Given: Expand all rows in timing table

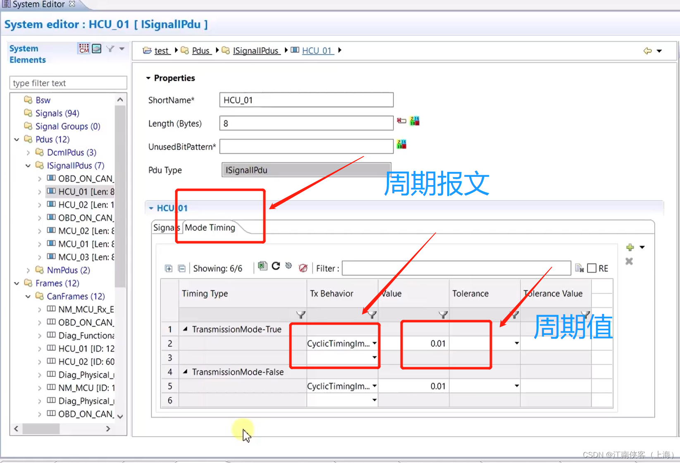Looking at the screenshot, I should coord(169,268).
